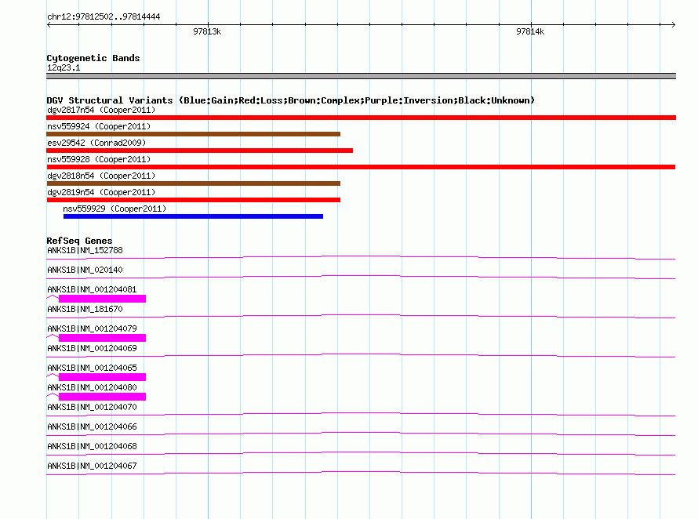Image resolution: width=698 pixels, height=519 pixels.
Task: Open the ANKS1B|NM_001204080 transcript label
Action: tap(92, 388)
